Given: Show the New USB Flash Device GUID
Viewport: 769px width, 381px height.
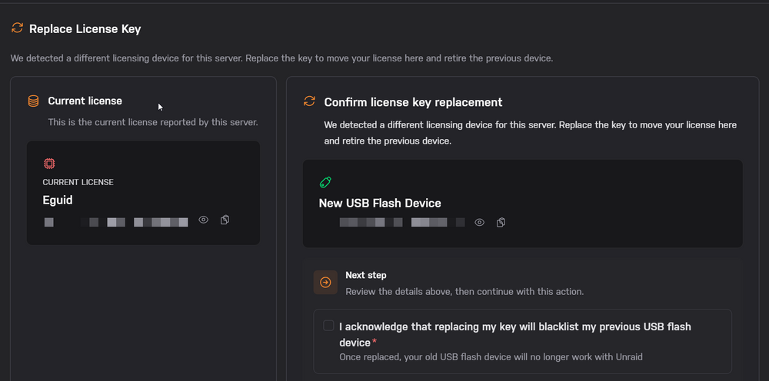Looking at the screenshot, I should point(480,222).
